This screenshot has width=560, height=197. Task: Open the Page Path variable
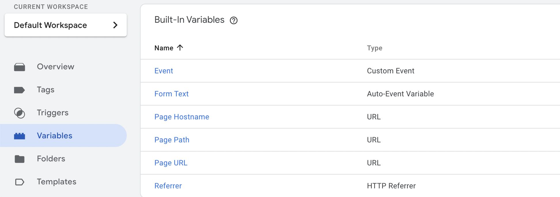click(172, 140)
